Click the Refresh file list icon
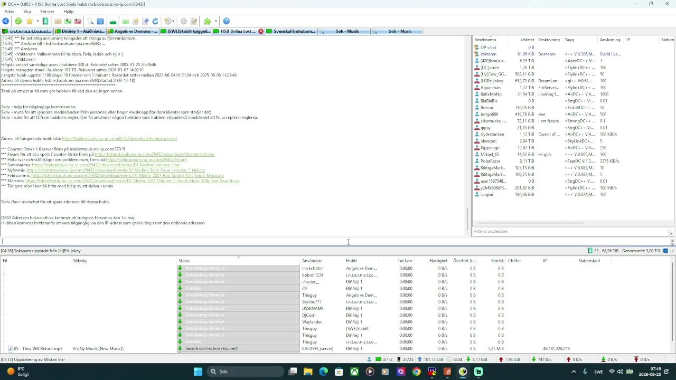Image resolution: width=676 pixels, height=380 pixels. (155, 21)
